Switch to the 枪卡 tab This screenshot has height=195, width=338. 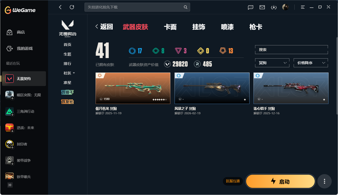tap(256, 27)
